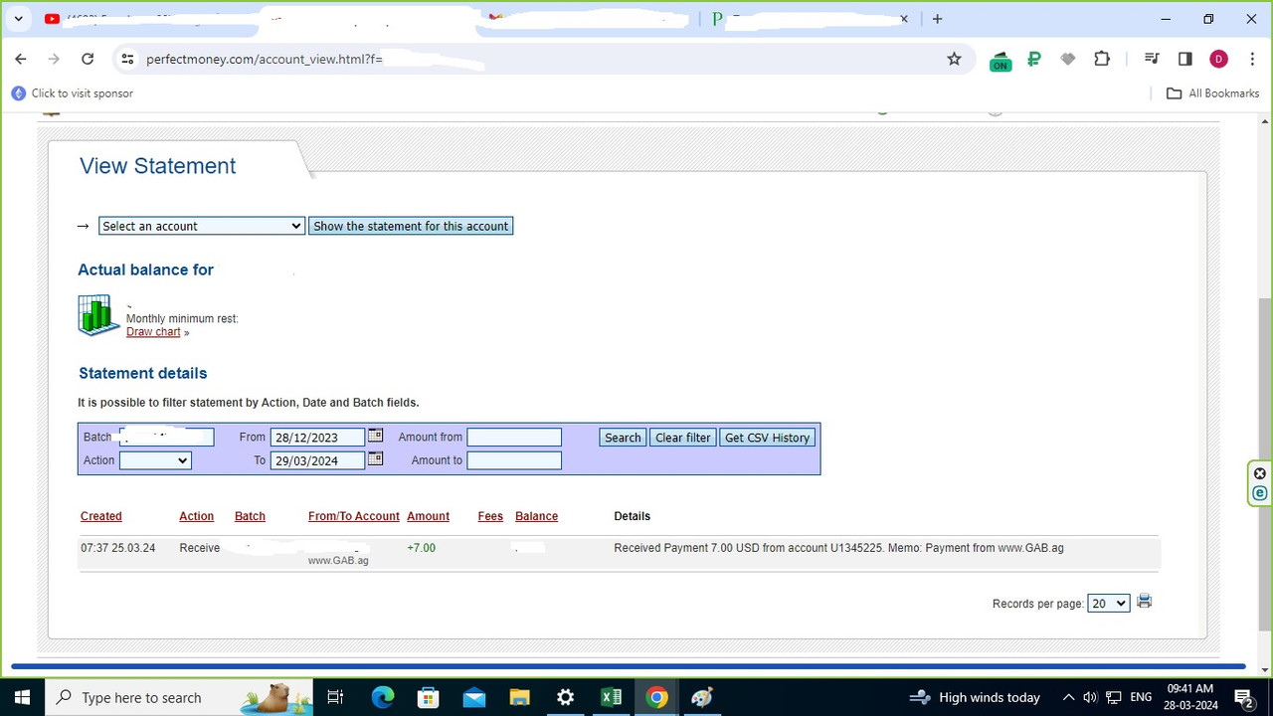Open the media control icon in toolbar
The height and width of the screenshot is (716, 1273).
[x=1152, y=59]
